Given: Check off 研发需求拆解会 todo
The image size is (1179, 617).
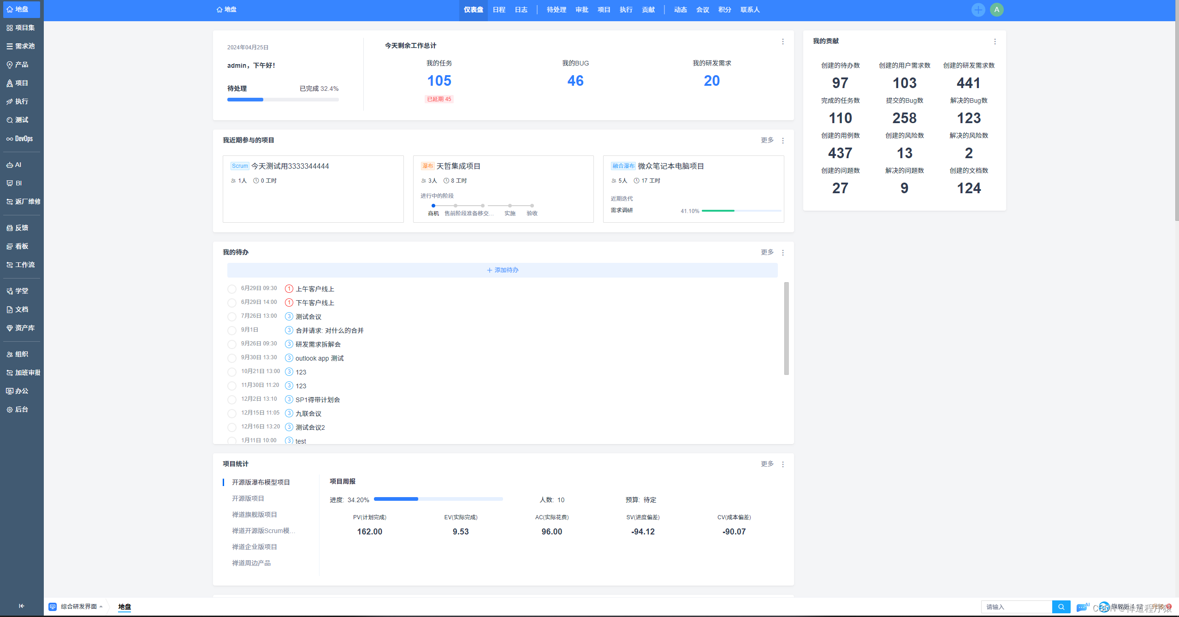Looking at the screenshot, I should [x=232, y=344].
